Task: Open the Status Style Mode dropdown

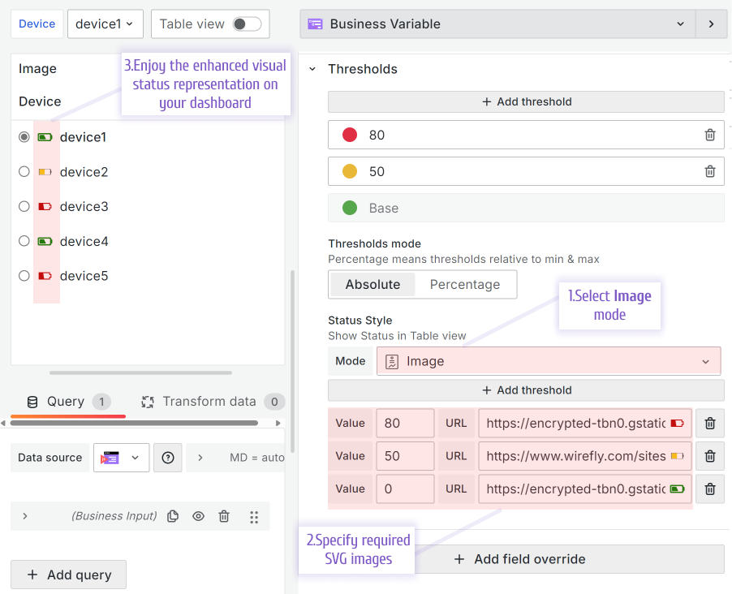Action: tap(548, 361)
